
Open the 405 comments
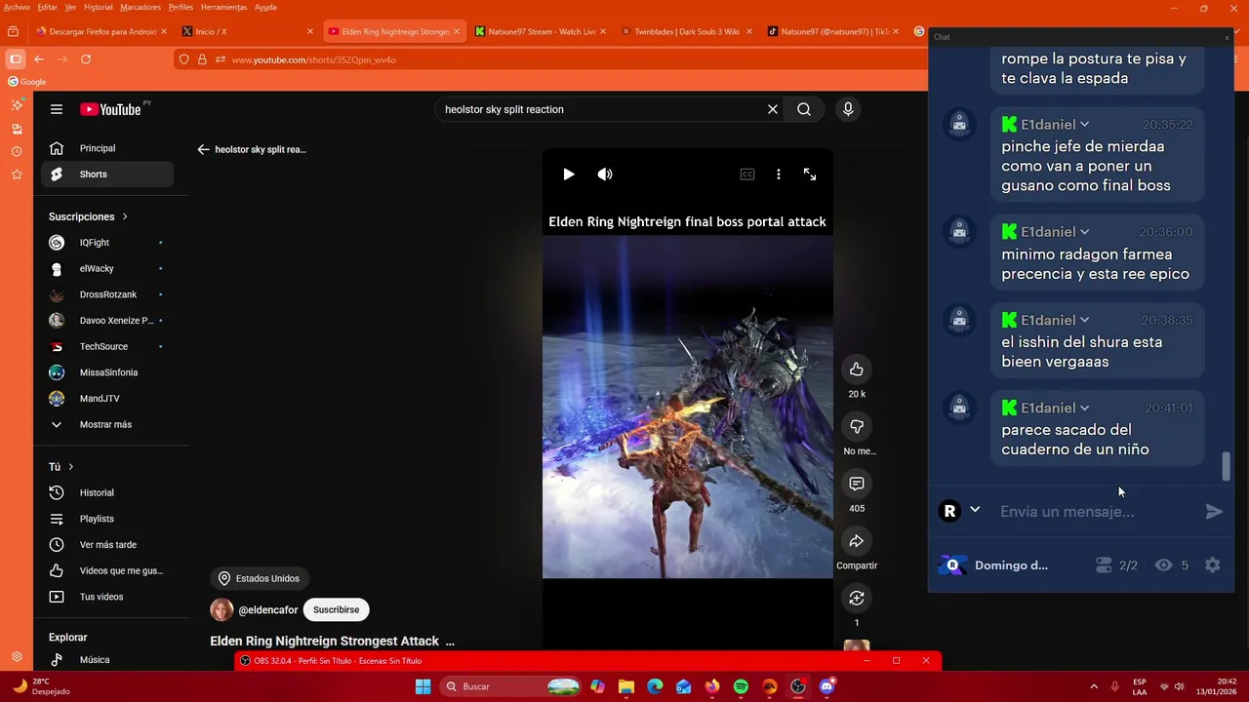(x=857, y=484)
